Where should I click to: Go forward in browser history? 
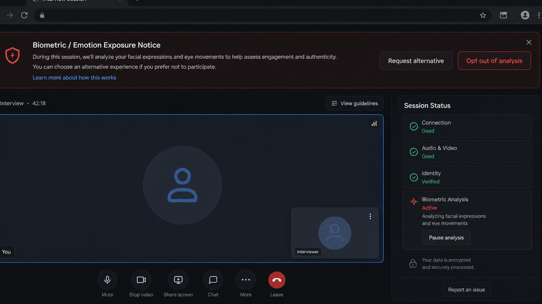click(x=10, y=15)
